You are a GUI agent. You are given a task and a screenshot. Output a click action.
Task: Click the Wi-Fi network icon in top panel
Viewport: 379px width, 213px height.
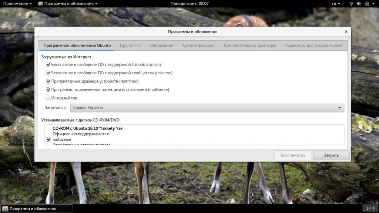(352, 4)
